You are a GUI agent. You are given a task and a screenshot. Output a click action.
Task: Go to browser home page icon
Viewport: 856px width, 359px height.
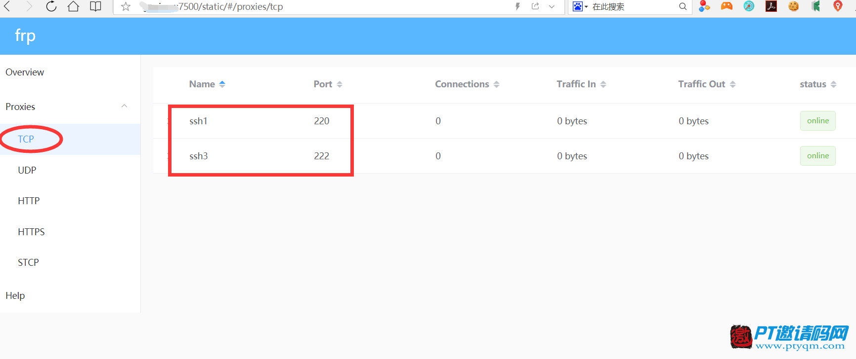tap(73, 6)
